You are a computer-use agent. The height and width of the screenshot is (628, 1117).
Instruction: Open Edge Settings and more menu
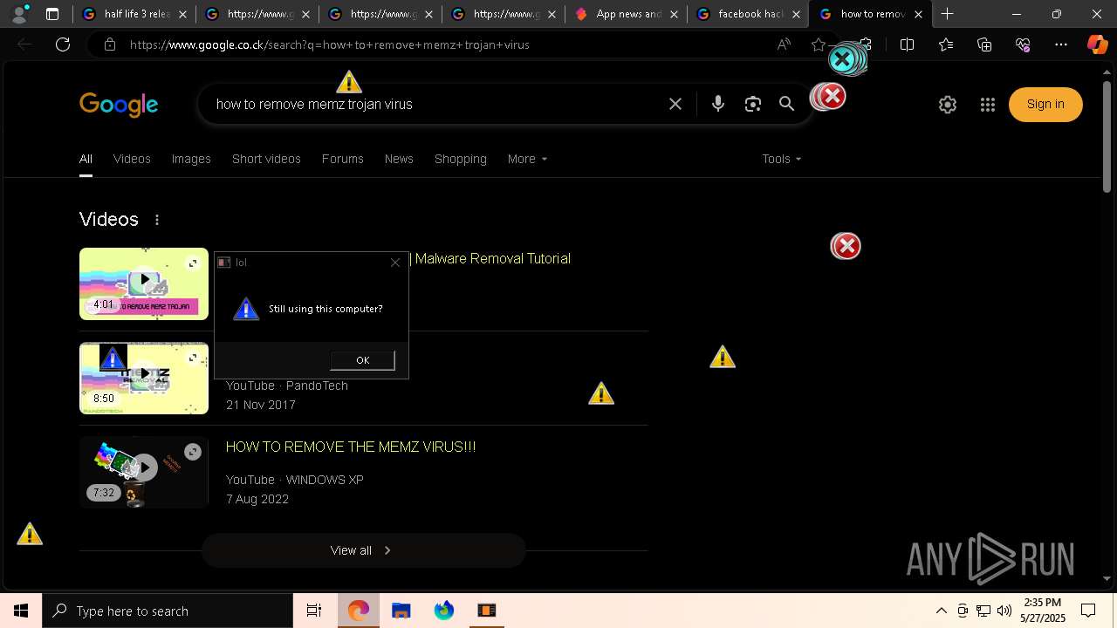1061,44
